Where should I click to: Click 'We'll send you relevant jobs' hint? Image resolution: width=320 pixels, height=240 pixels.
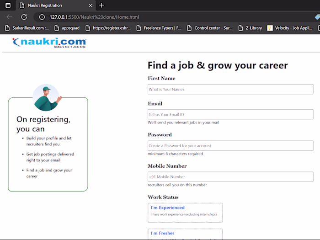[183, 123]
